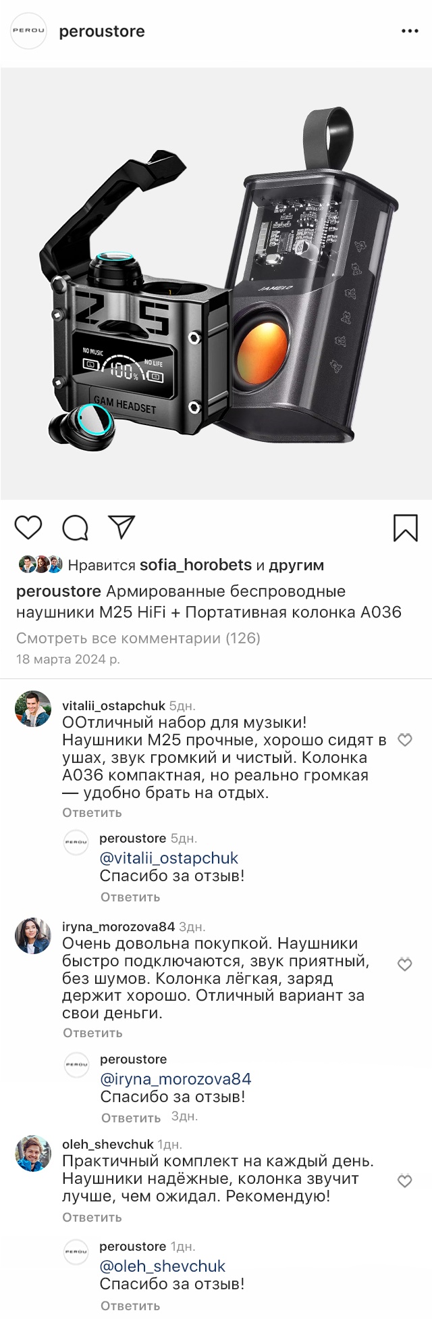Click peroustore profile logo in header
This screenshot has height=1319, width=432.
pos(29,31)
